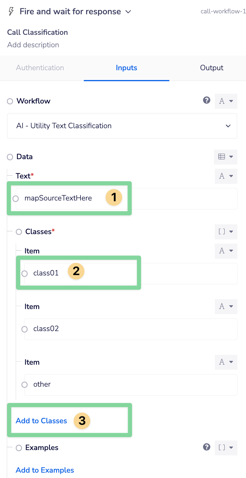Click the 'Add to Examples' link

45,470
